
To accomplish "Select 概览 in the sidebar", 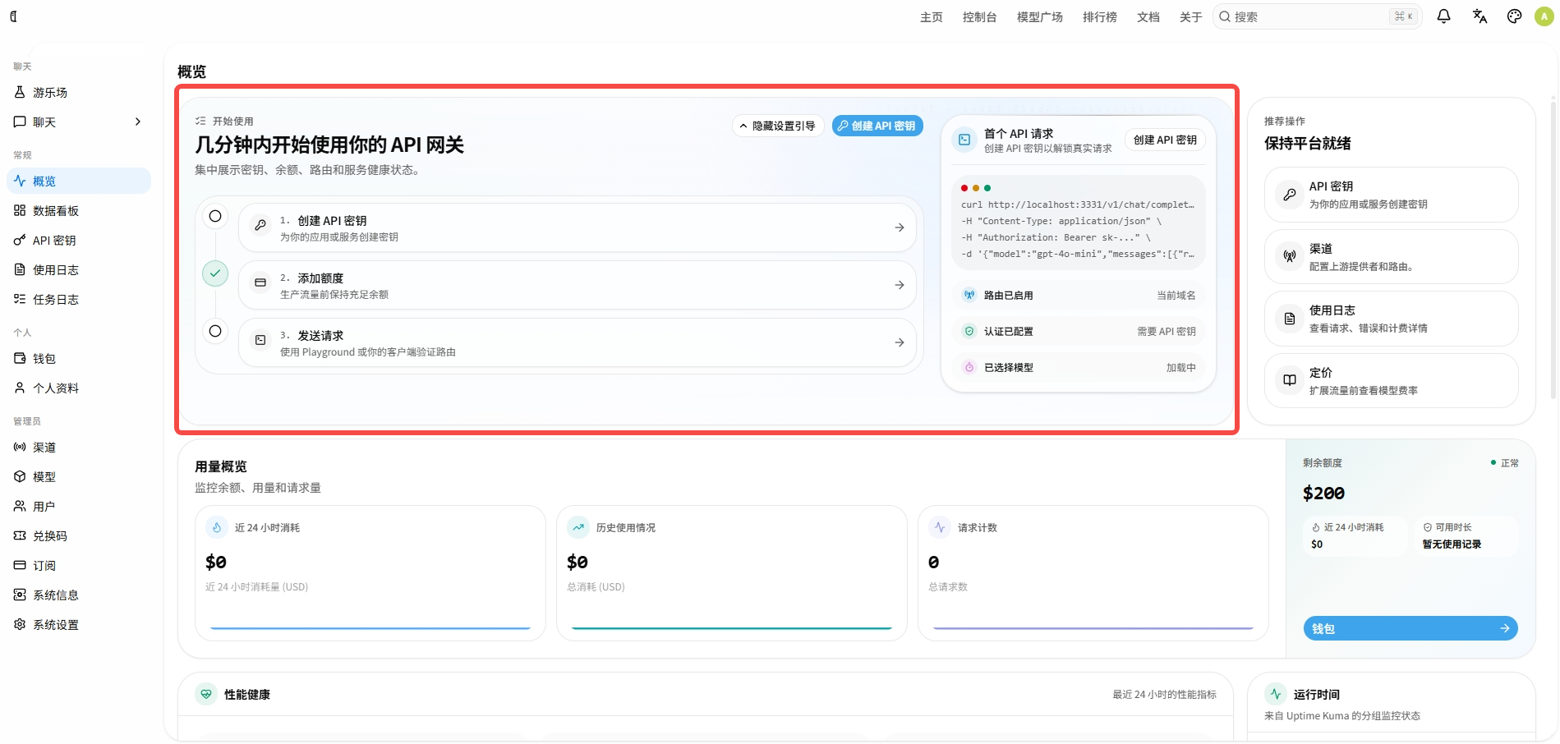I will (x=79, y=181).
